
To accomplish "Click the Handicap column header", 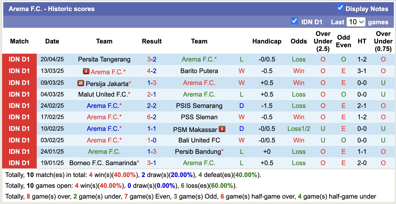I will click(x=267, y=41).
